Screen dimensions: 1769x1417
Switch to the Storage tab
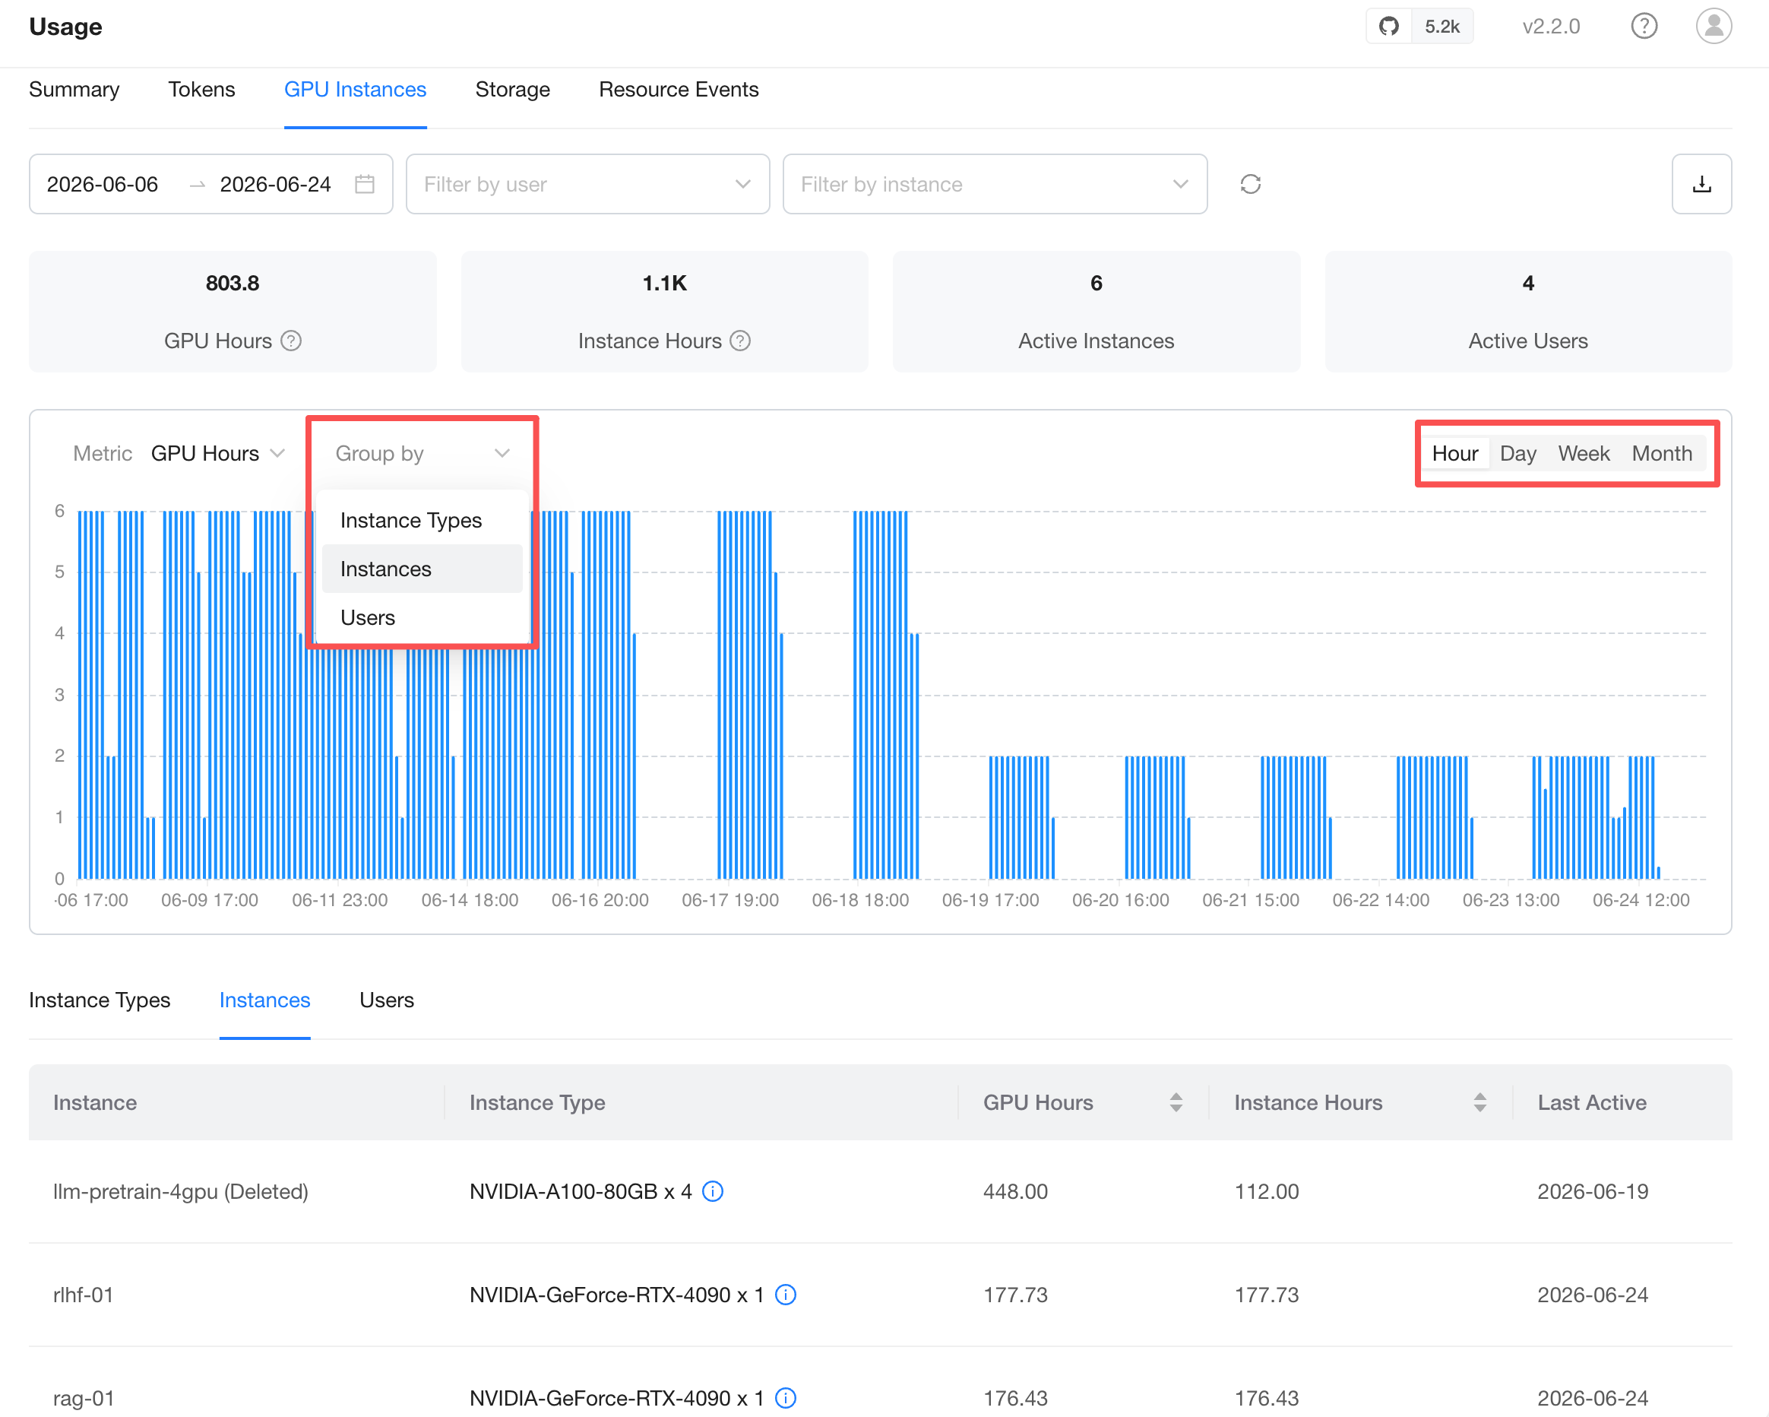click(x=512, y=90)
